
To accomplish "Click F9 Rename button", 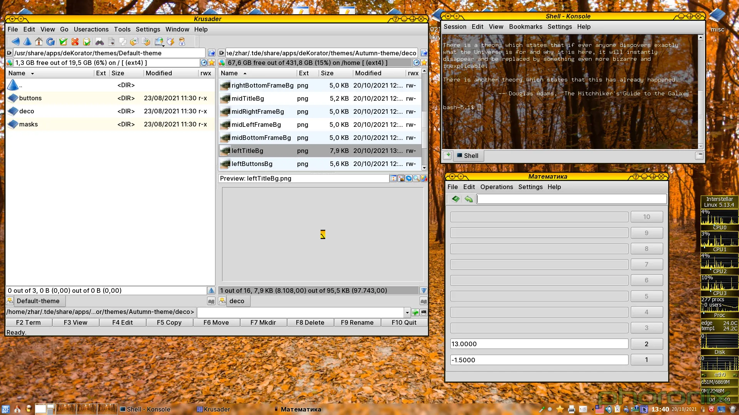I will pyautogui.click(x=357, y=322).
